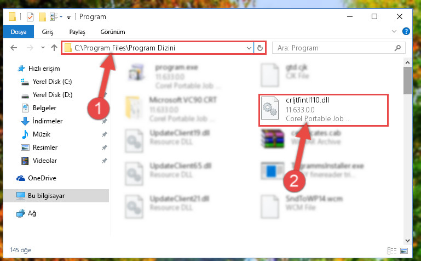
Task: Select the crljtfintl110.dll file
Action: click(x=323, y=110)
